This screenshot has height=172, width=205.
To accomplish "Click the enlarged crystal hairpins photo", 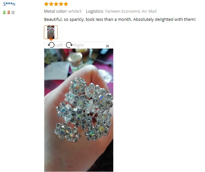I will coord(79,110).
